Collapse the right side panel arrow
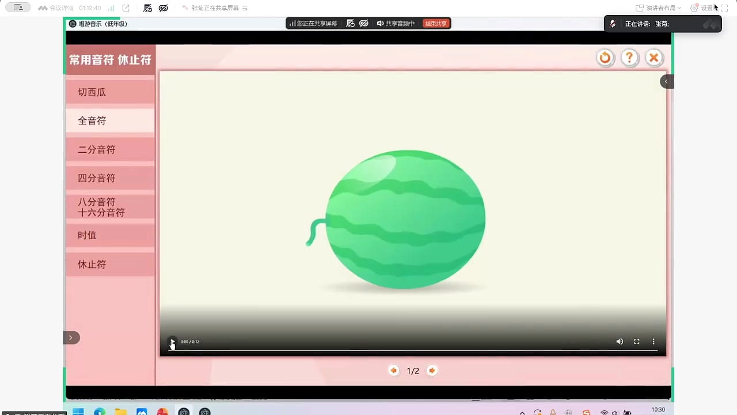737x415 pixels. [x=667, y=81]
